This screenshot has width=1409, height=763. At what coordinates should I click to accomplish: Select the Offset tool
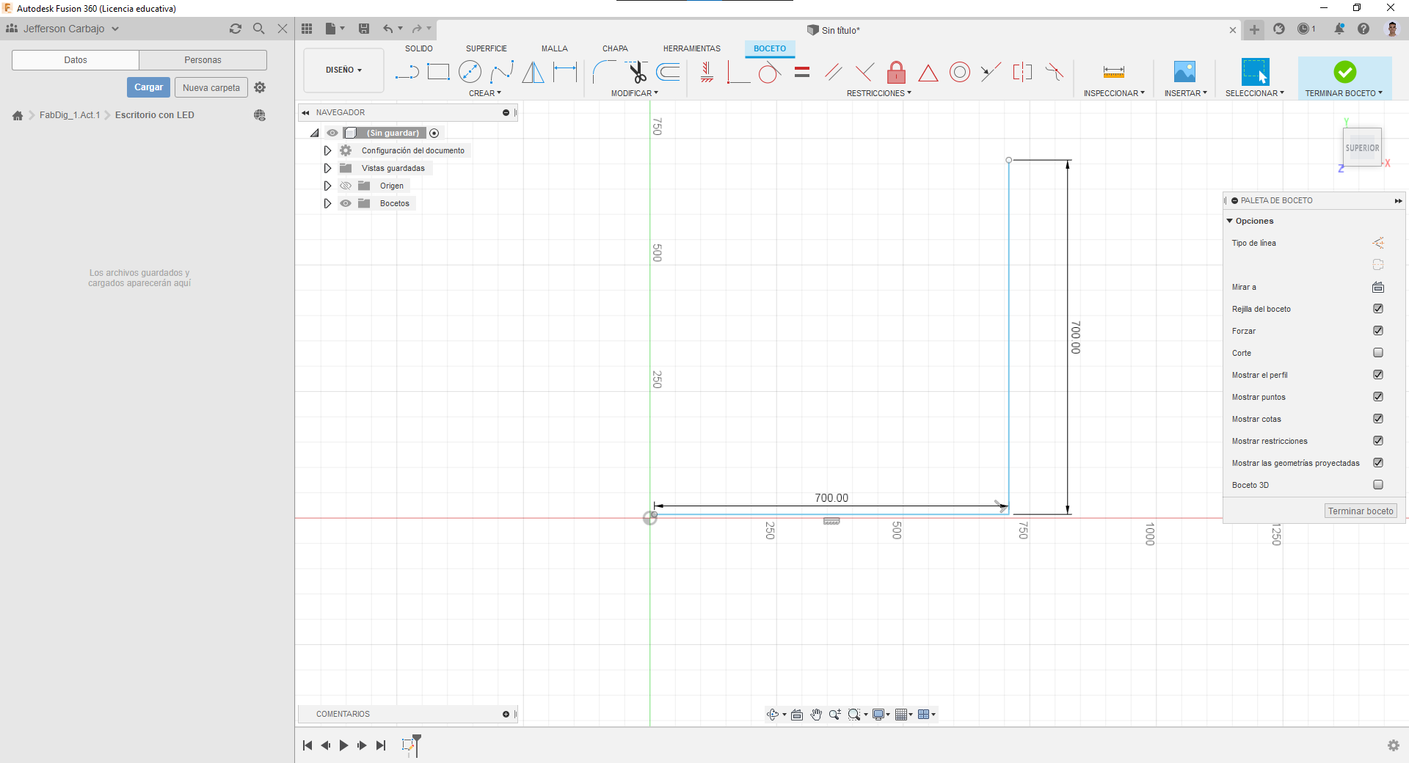668,72
